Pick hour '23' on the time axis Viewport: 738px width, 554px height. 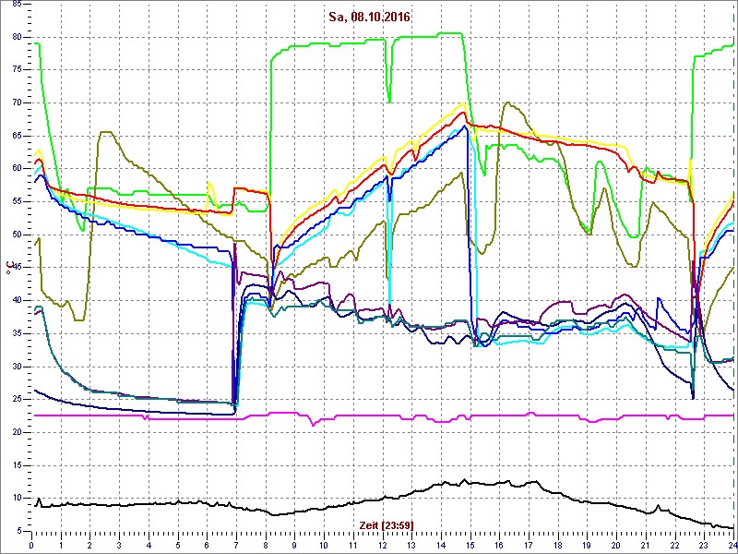(705, 545)
